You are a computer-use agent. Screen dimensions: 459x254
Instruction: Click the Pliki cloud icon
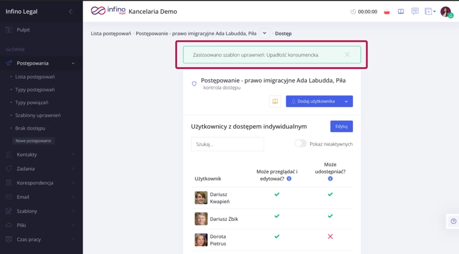point(9,225)
